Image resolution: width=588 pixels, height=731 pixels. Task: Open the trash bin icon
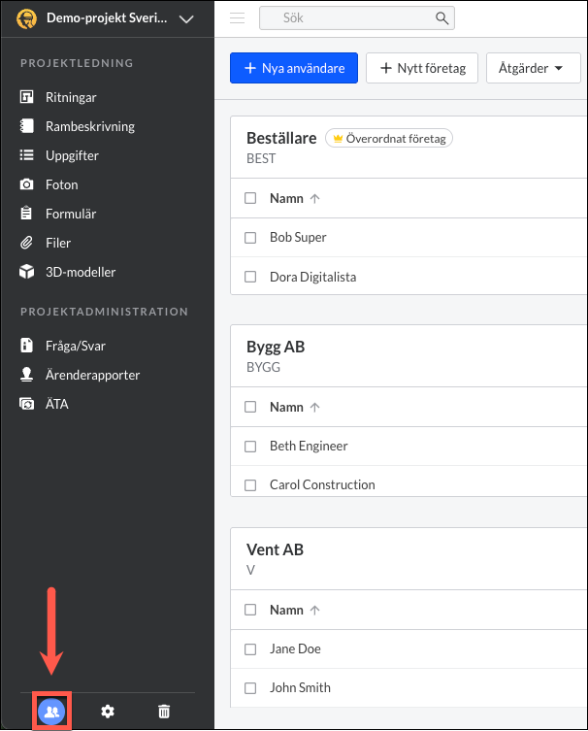(164, 712)
